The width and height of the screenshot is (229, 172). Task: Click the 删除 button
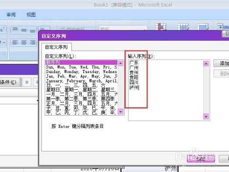pos(222,74)
